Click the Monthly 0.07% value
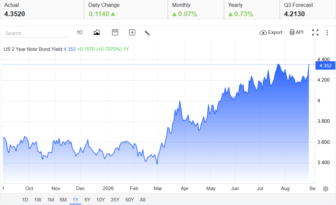The width and height of the screenshot is (336, 205). [x=184, y=14]
